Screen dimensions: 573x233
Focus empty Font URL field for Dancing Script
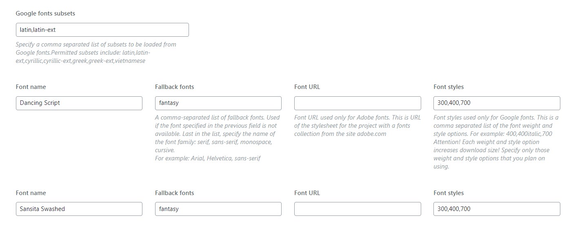[358, 103]
